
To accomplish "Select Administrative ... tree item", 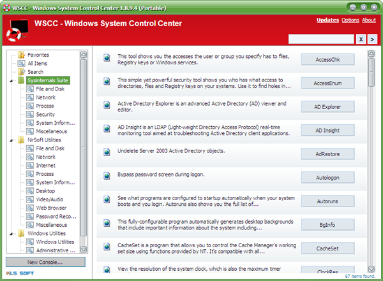I will click(56, 250).
